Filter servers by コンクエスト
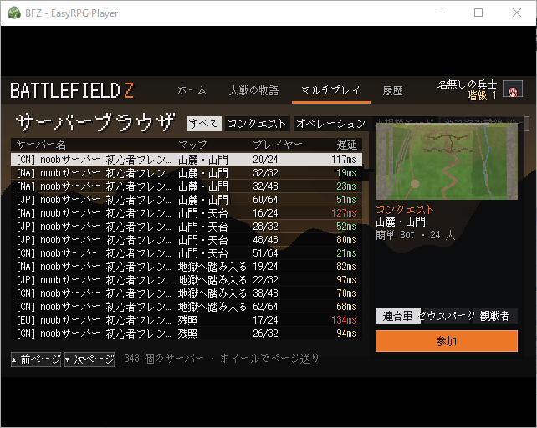 257,124
